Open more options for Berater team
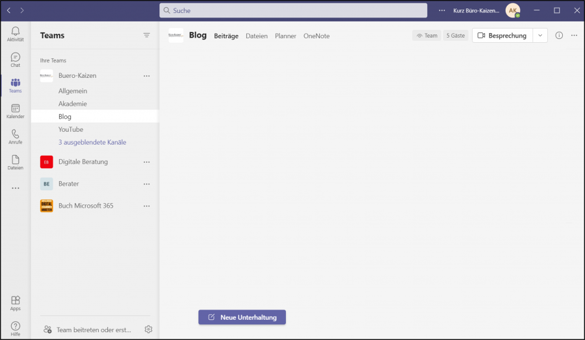 pyautogui.click(x=147, y=184)
